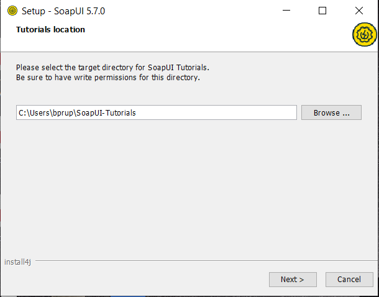This screenshot has width=379, height=297.
Task: Minimize the Setup window
Action: tap(286, 11)
